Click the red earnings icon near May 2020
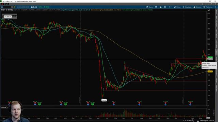The width and height of the screenshot is (218, 122). coord(113,103)
